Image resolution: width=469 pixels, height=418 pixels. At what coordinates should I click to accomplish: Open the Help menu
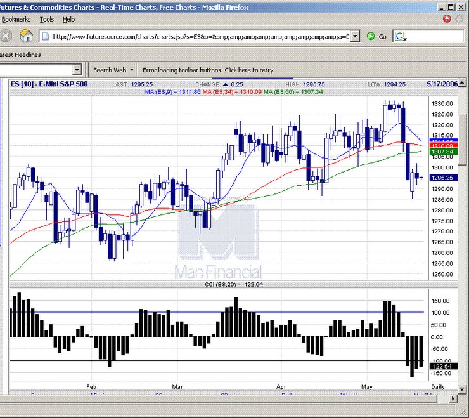68,19
